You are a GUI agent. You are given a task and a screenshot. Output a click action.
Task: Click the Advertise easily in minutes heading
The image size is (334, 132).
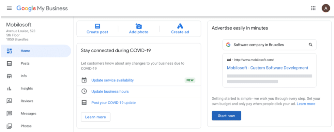click(240, 28)
